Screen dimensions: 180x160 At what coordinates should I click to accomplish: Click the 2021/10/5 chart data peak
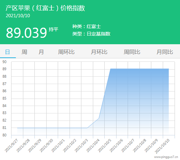[110, 69]
